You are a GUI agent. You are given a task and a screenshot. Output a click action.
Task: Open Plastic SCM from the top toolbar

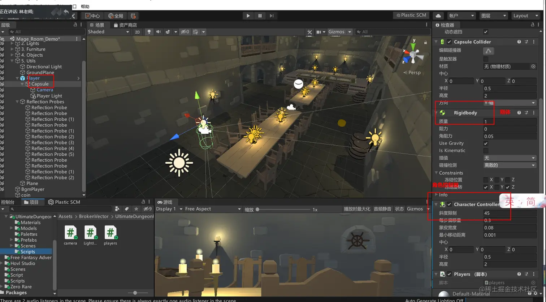coord(411,15)
